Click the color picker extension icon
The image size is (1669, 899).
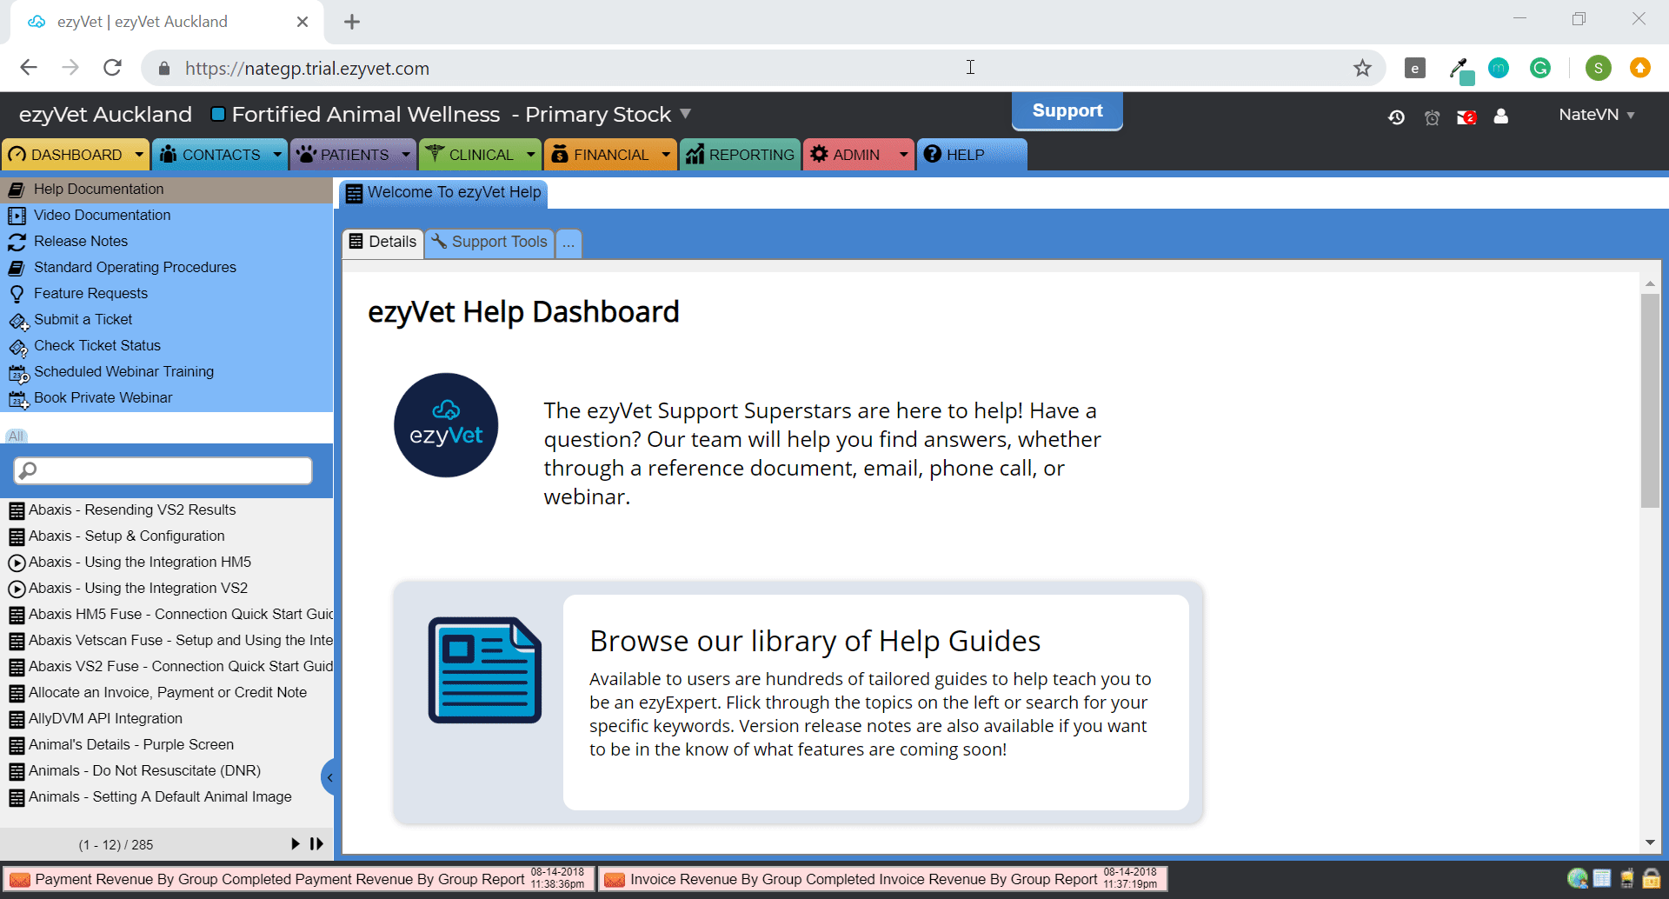pos(1460,70)
